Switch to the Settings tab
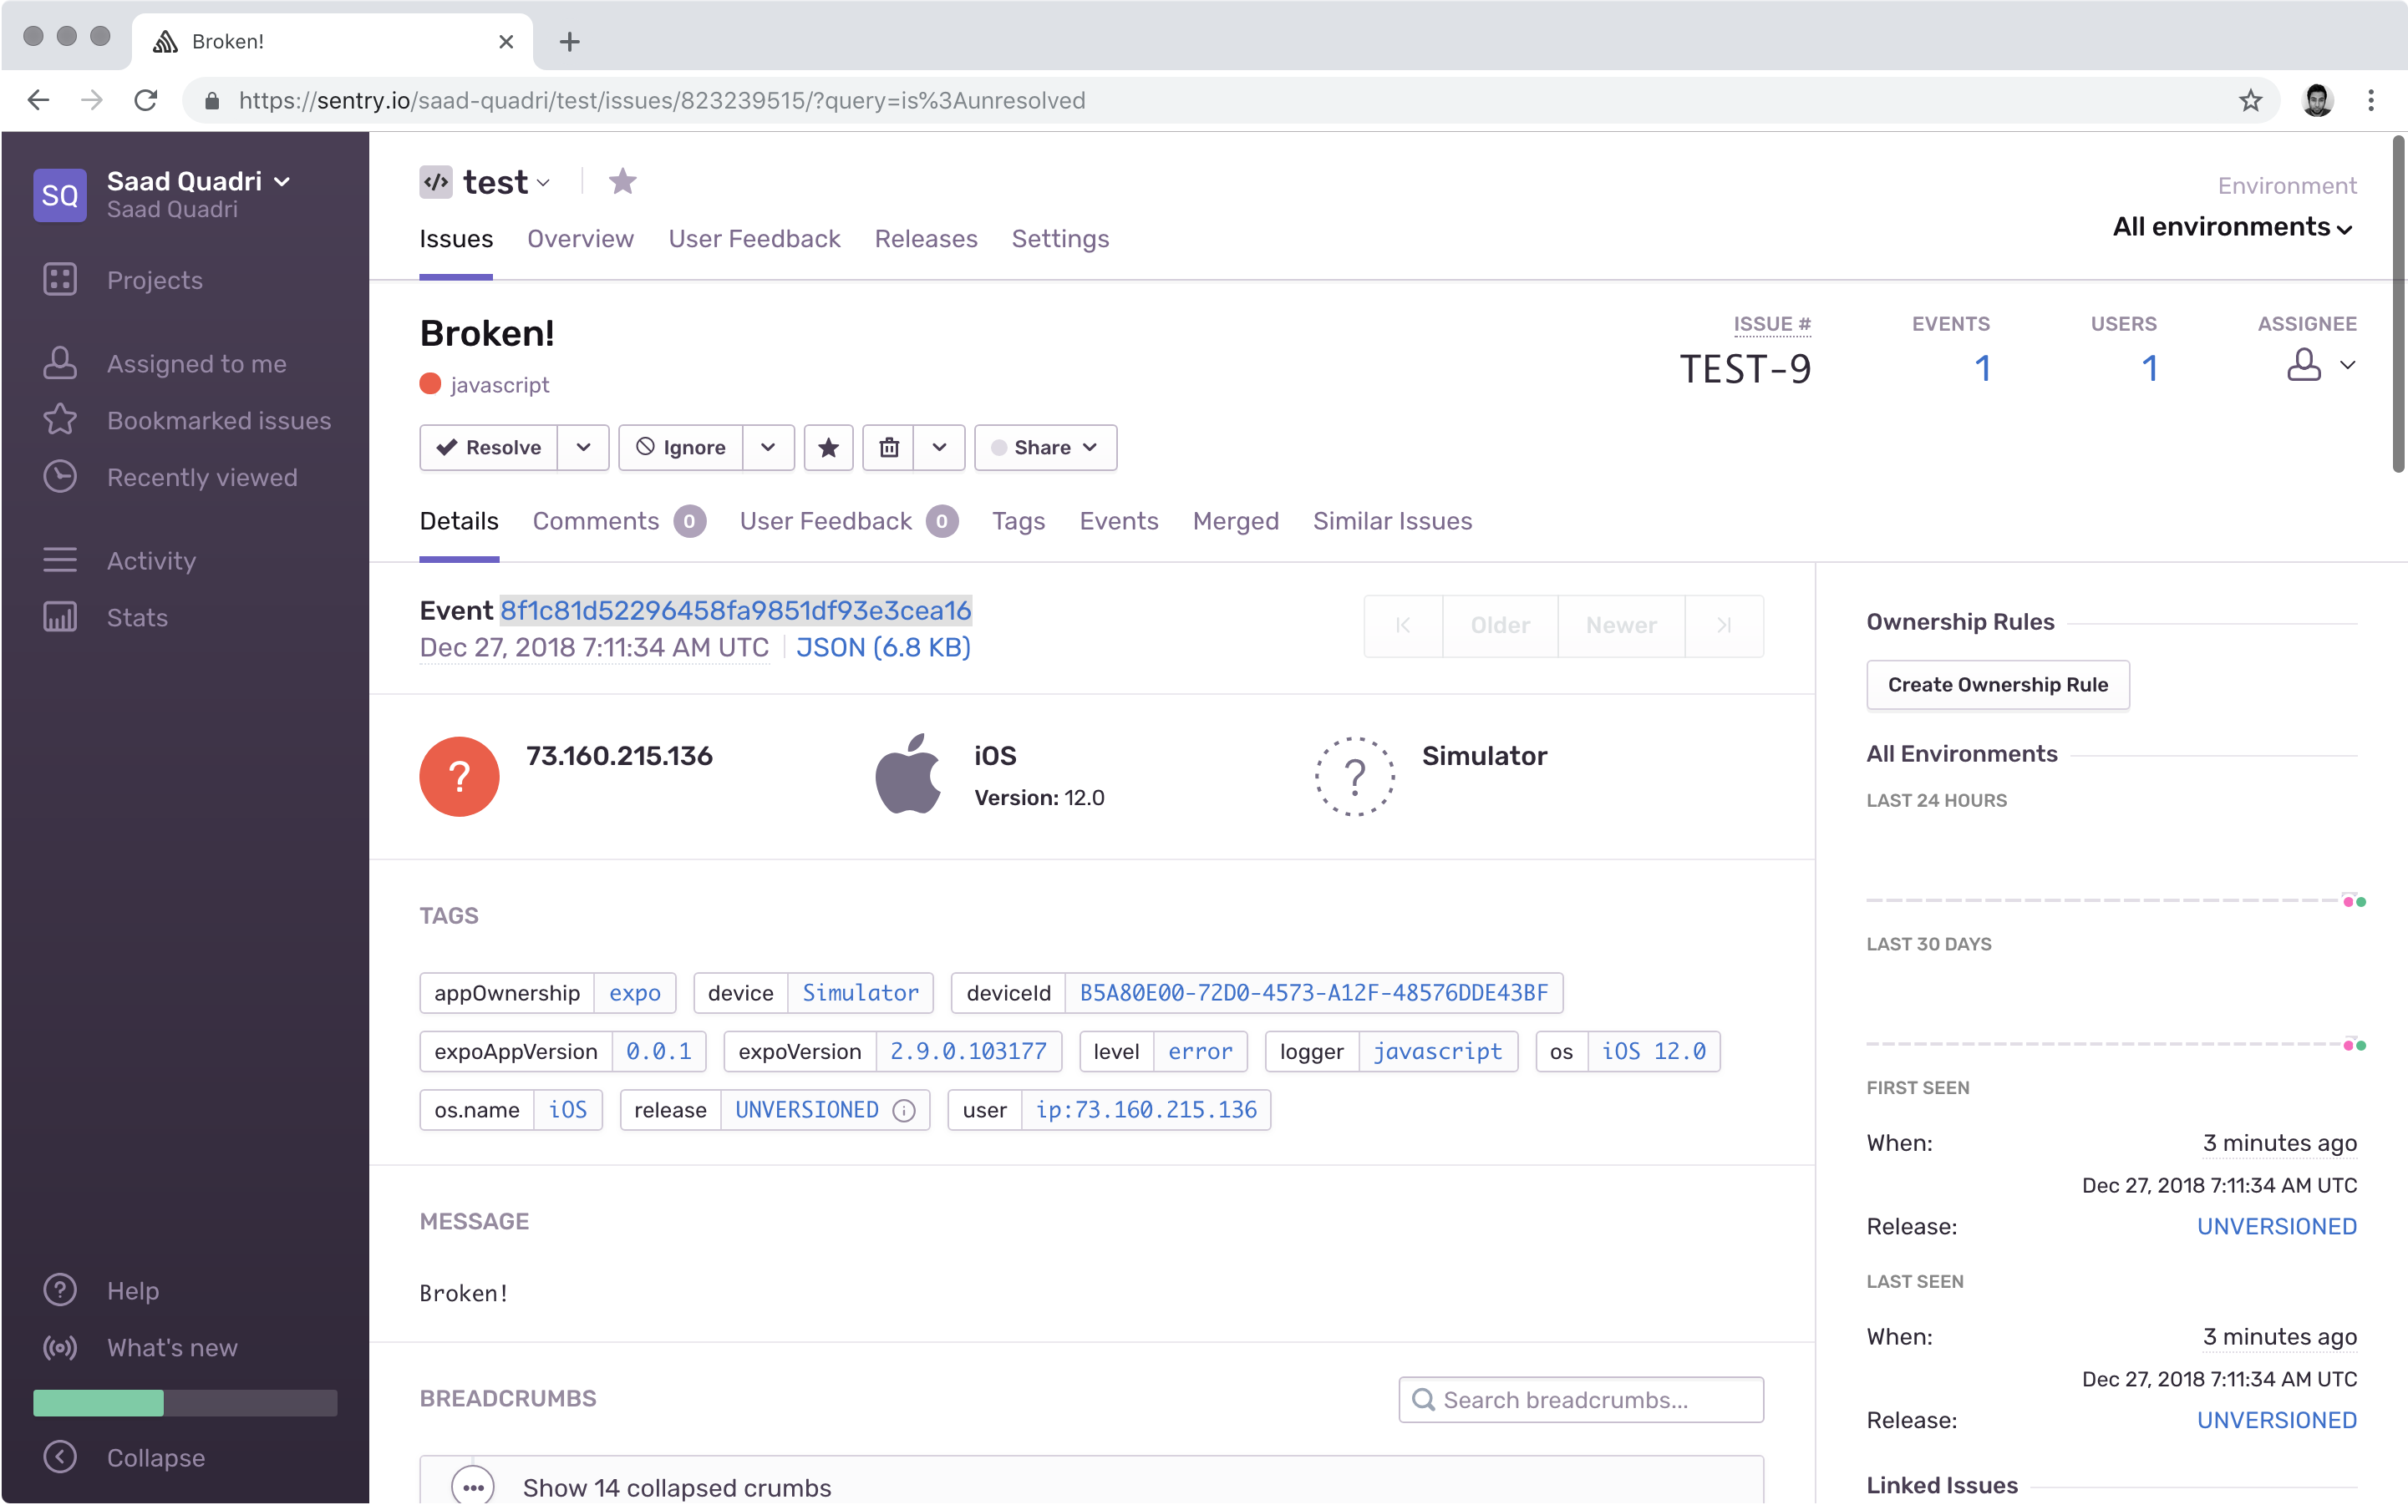The image size is (2408, 1505). click(x=1059, y=239)
